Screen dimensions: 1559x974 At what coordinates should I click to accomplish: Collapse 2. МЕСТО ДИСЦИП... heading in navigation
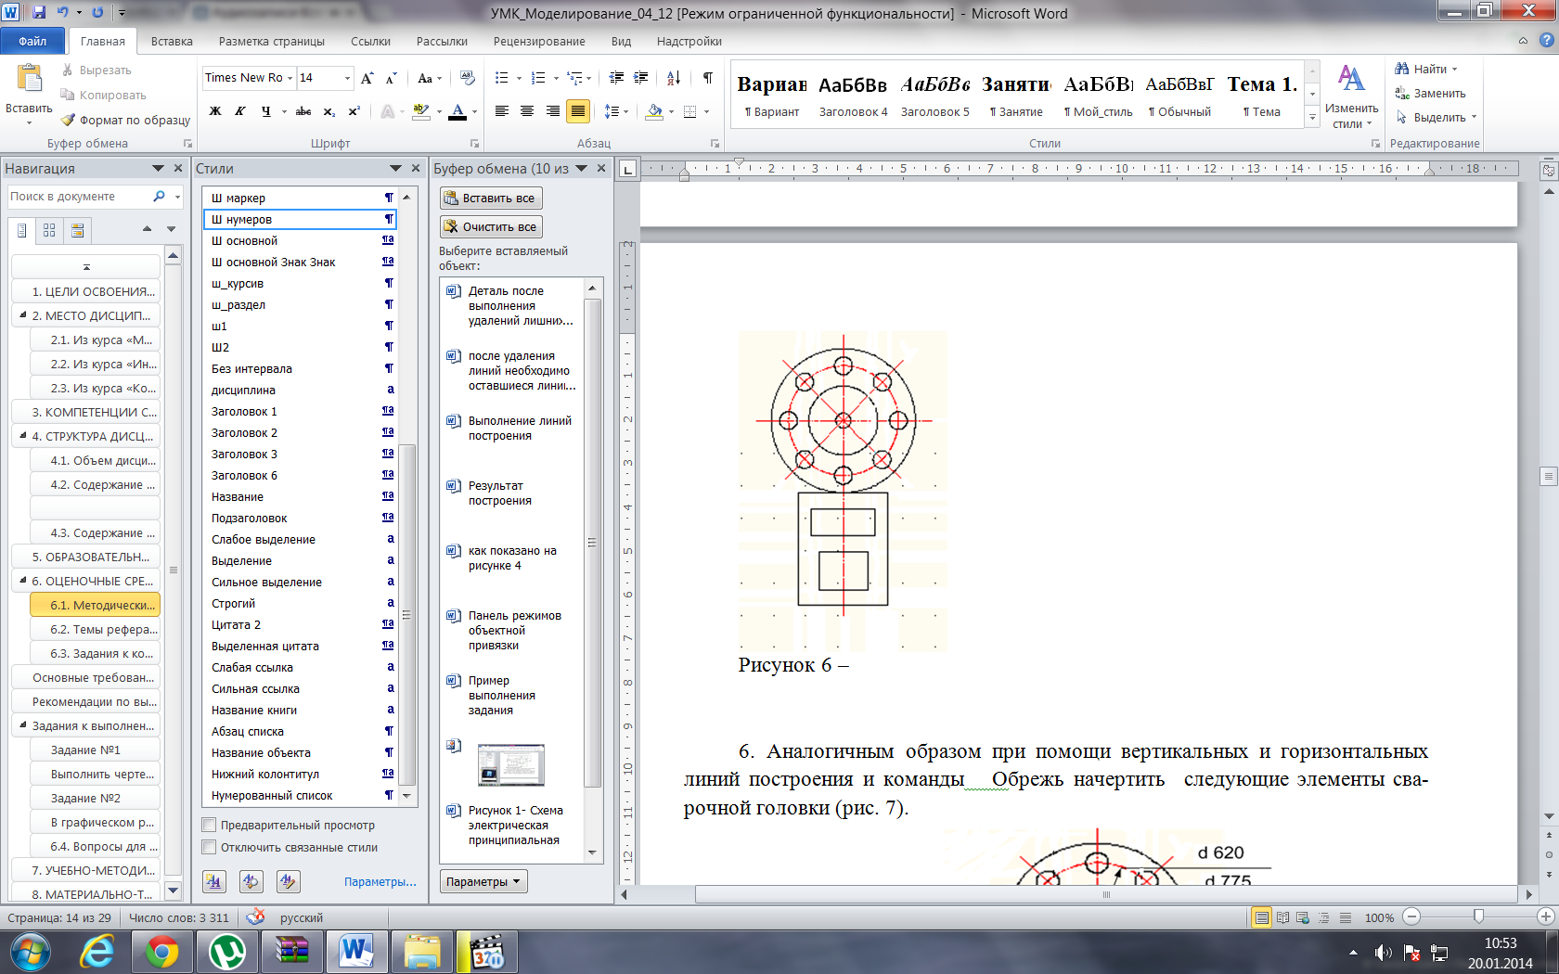point(23,315)
